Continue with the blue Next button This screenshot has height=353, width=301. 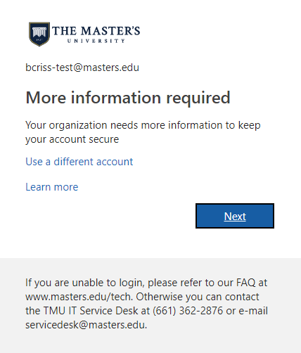[x=235, y=216]
